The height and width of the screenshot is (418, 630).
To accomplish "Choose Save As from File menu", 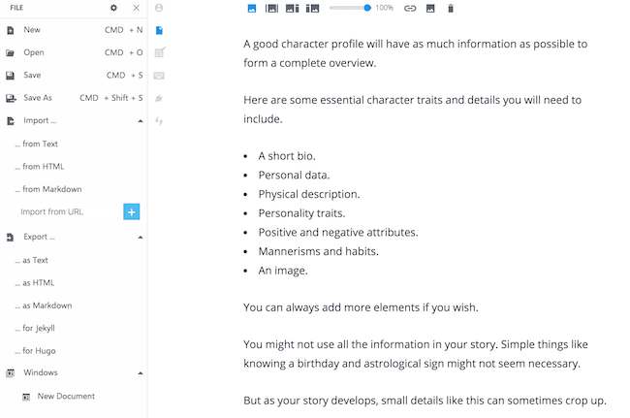I will [39, 98].
